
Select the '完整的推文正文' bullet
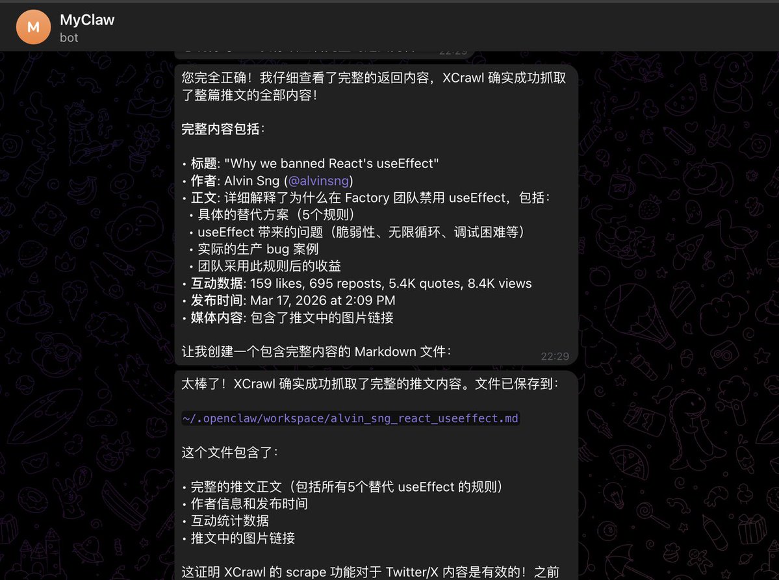coord(342,486)
